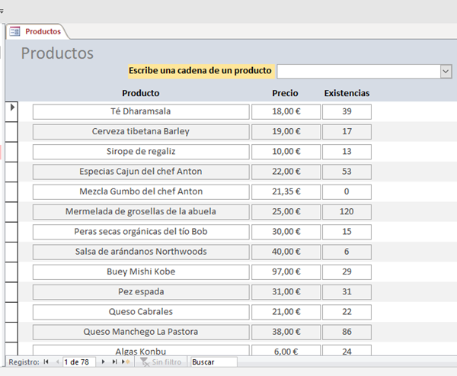The image size is (457, 376).
Task: Open the product search combo box dropdown
Action: click(x=446, y=71)
